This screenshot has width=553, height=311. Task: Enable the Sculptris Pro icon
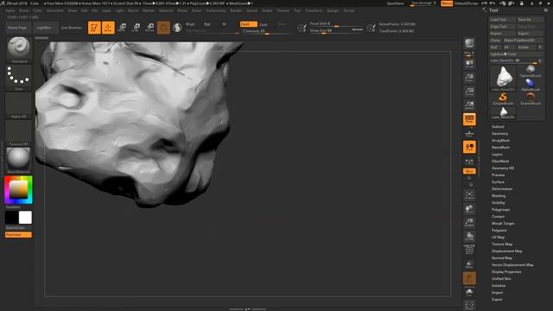177,28
